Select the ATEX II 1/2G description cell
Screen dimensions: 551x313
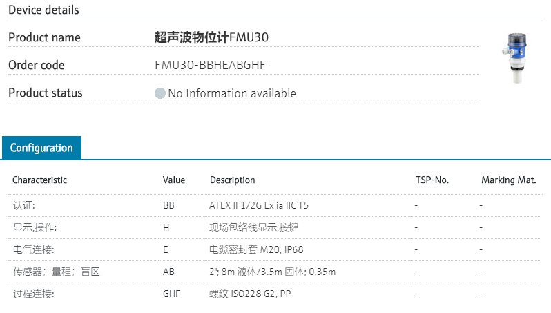(259, 205)
